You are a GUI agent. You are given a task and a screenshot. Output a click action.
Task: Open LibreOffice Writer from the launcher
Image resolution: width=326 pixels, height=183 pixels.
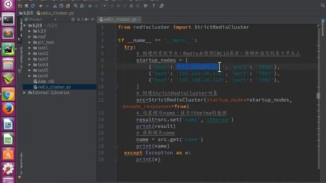[x=8, y=125]
